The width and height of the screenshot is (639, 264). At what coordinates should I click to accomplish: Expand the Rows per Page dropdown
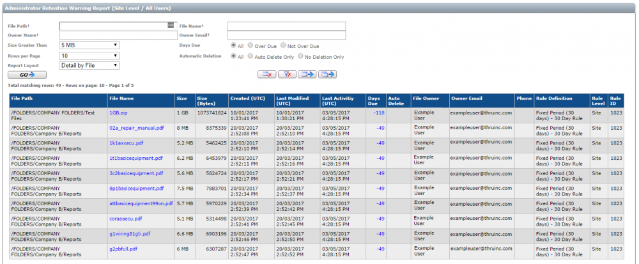click(89, 56)
